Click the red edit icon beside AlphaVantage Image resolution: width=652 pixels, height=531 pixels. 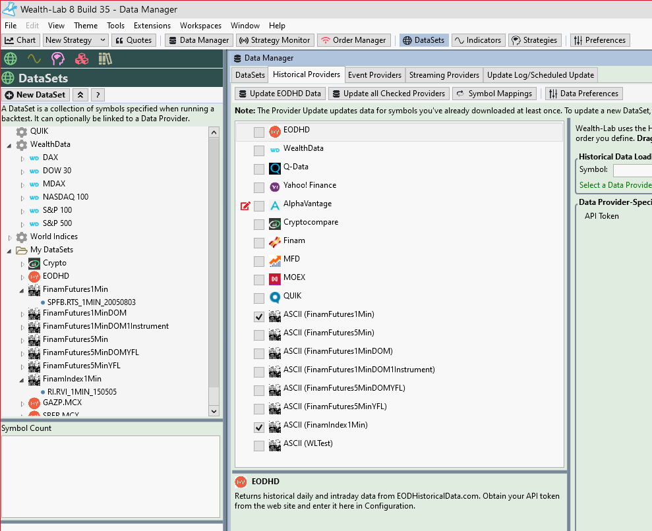coord(245,206)
